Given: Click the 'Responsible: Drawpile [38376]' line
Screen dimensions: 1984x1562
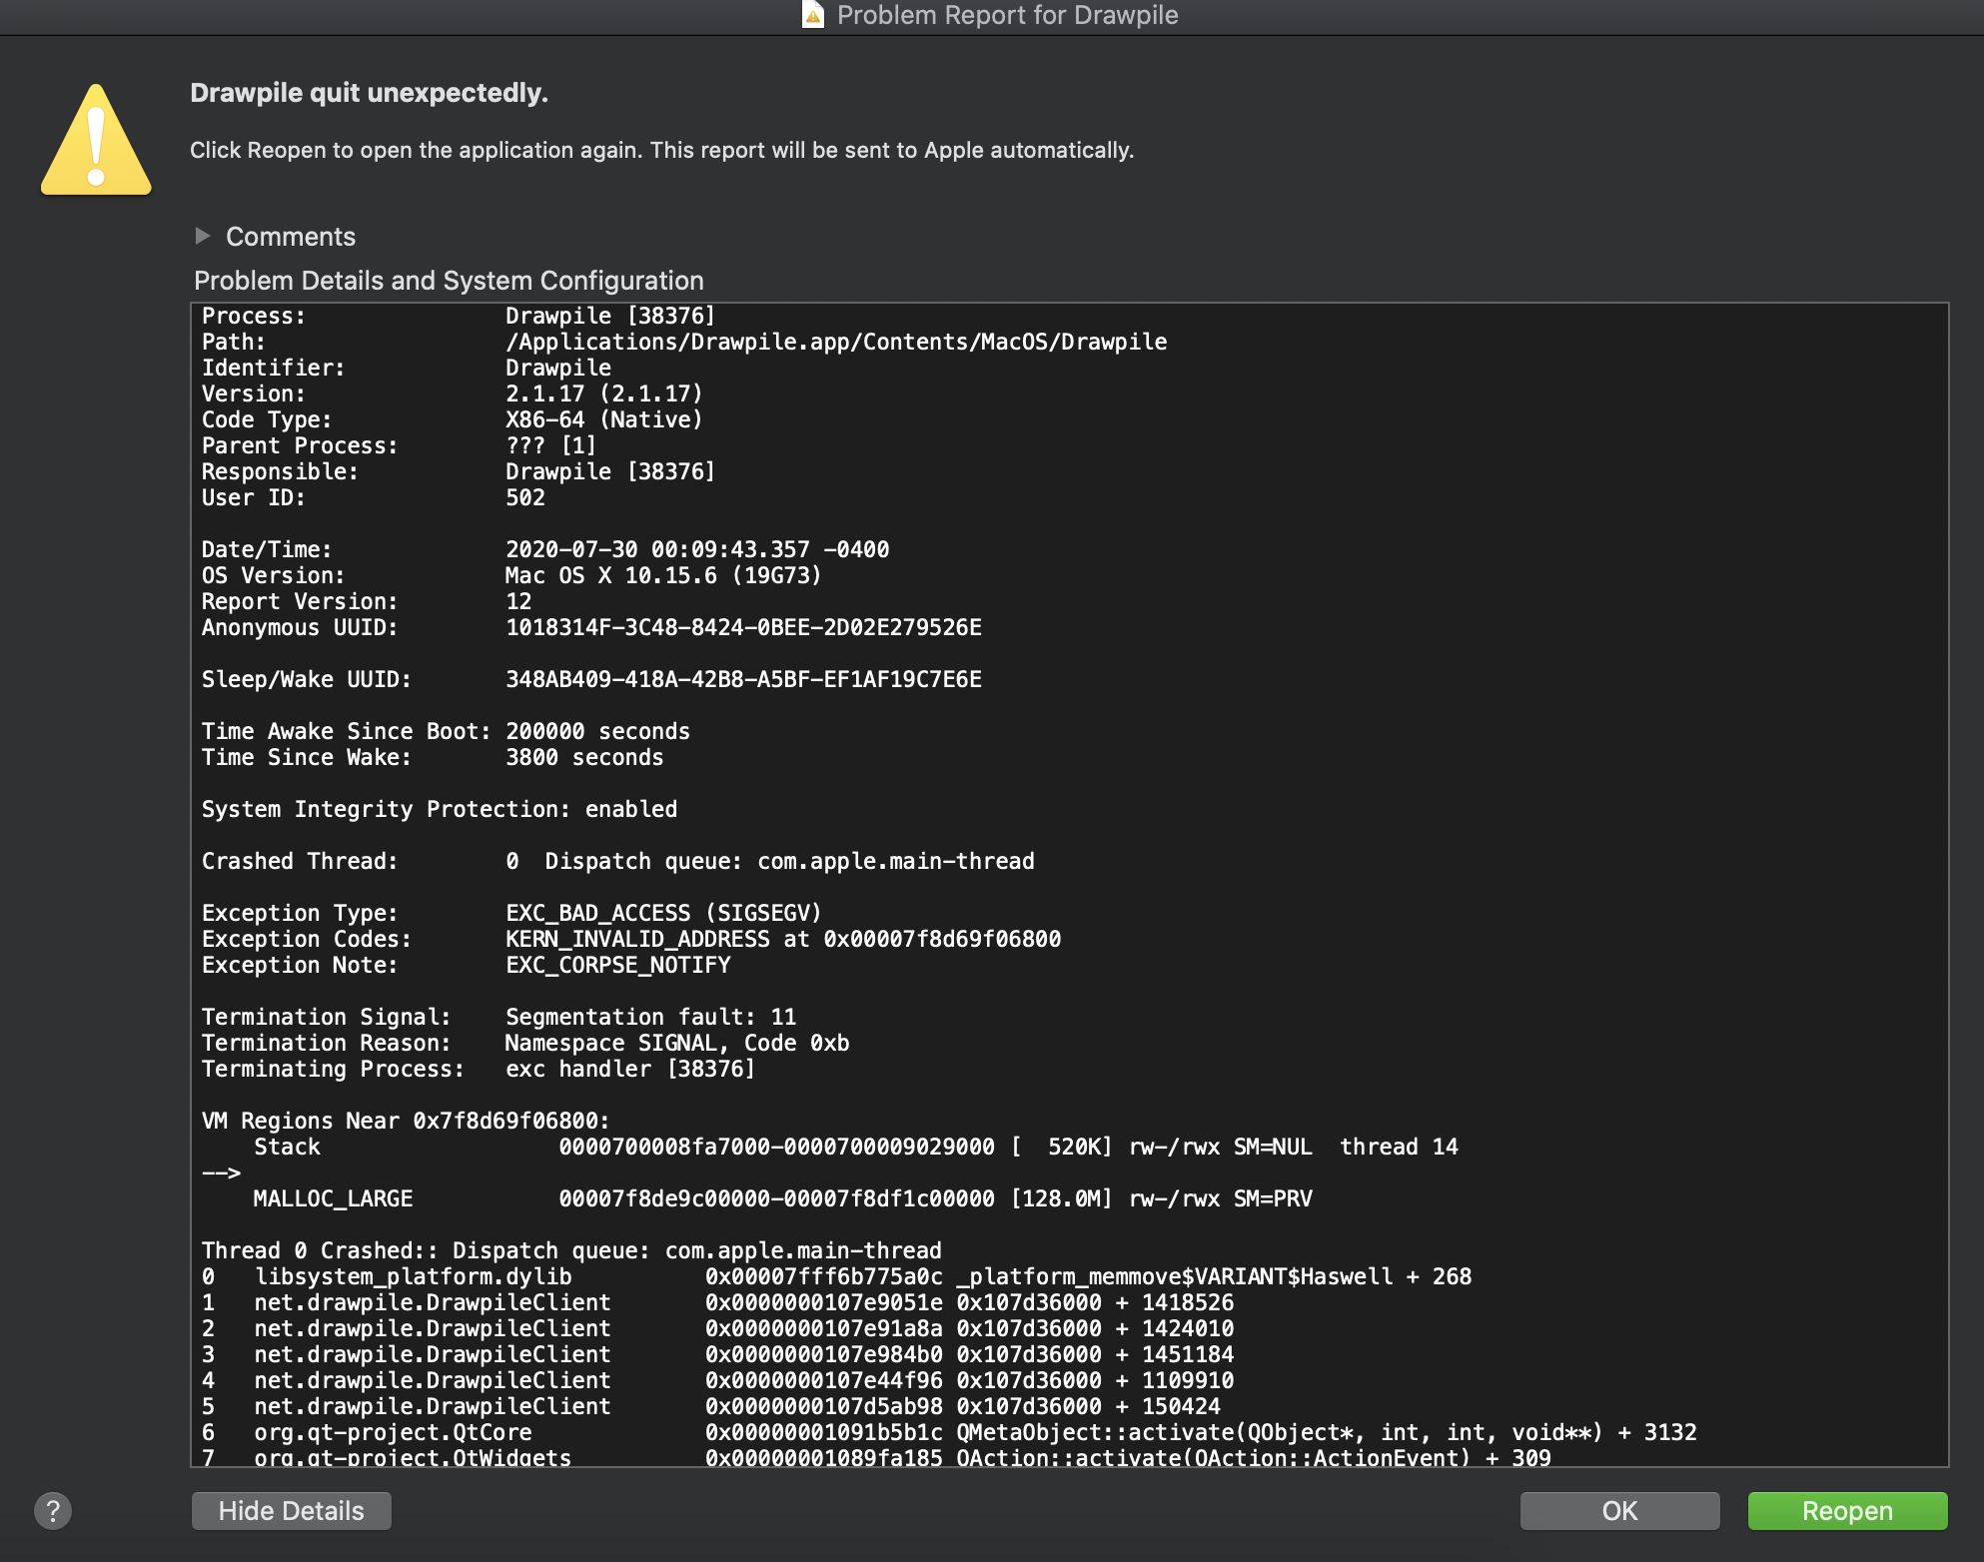Looking at the screenshot, I should (459, 471).
